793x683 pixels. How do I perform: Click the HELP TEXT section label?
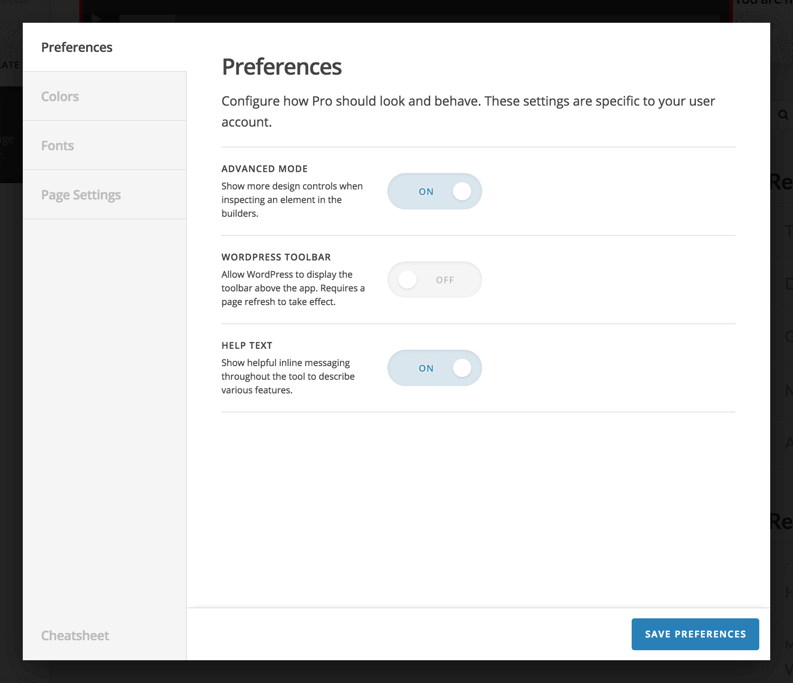[246, 345]
